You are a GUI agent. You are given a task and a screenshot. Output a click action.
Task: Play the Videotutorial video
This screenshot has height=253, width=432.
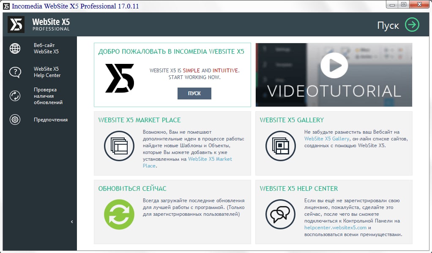334,66
